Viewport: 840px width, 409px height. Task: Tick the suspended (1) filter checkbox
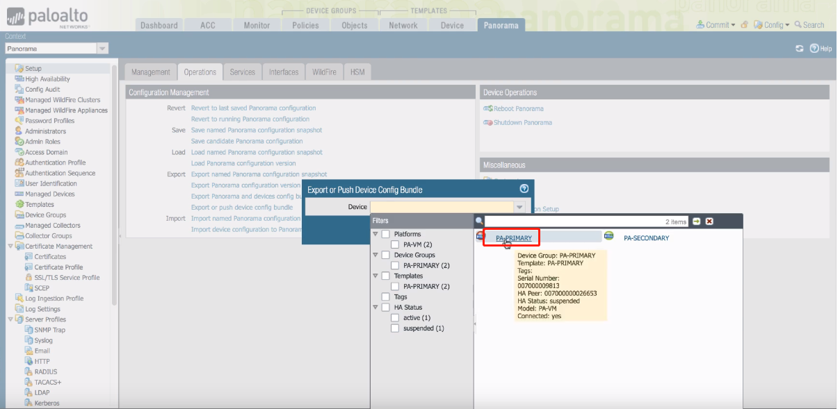(395, 328)
